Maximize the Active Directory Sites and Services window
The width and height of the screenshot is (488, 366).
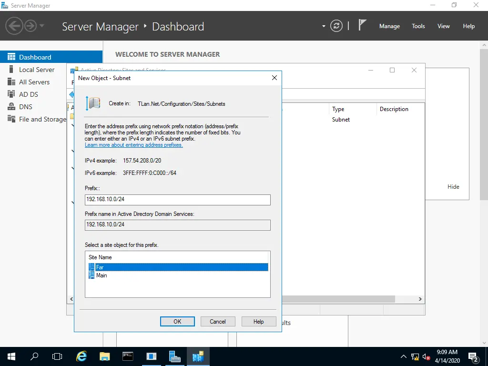tap(392, 70)
